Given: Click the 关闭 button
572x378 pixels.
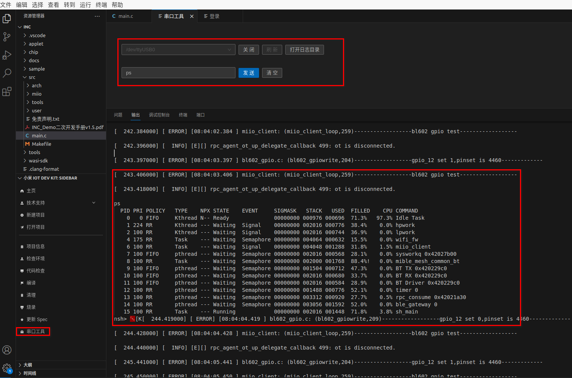Looking at the screenshot, I should pos(249,50).
